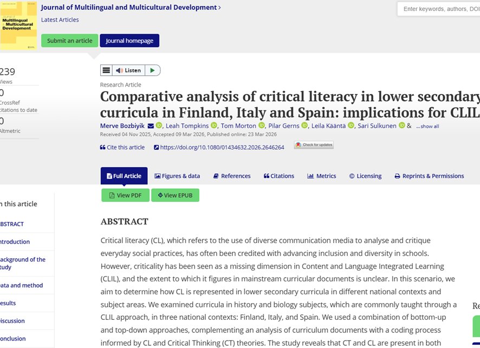The width and height of the screenshot is (480, 348).
Task: Jump to Background of the study section
Action: click(23, 263)
